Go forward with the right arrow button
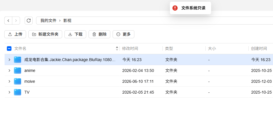273x123 pixels. (16, 21)
